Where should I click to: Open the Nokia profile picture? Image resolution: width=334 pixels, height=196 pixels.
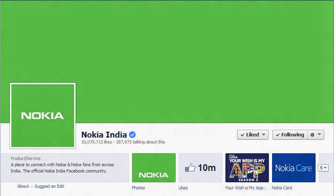(43, 116)
